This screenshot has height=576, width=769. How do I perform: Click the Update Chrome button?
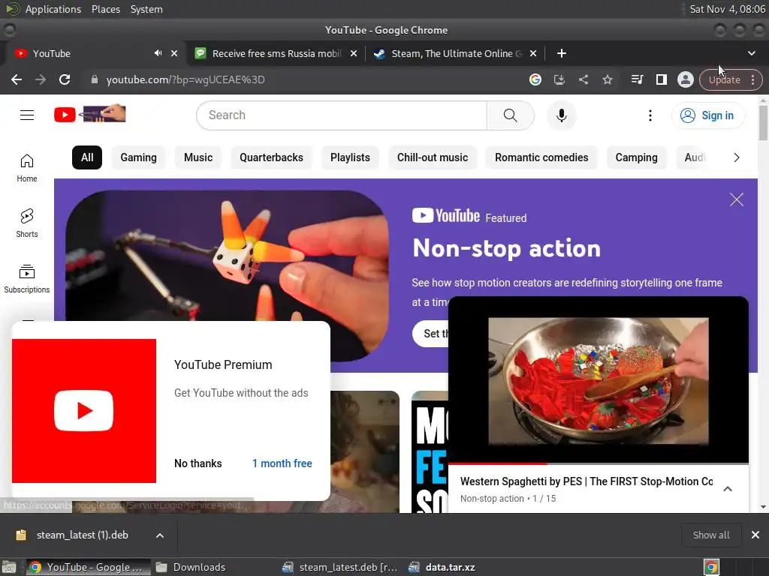pyautogui.click(x=724, y=79)
